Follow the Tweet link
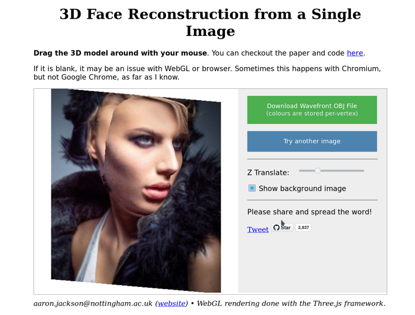The image size is (415, 315). point(258,229)
